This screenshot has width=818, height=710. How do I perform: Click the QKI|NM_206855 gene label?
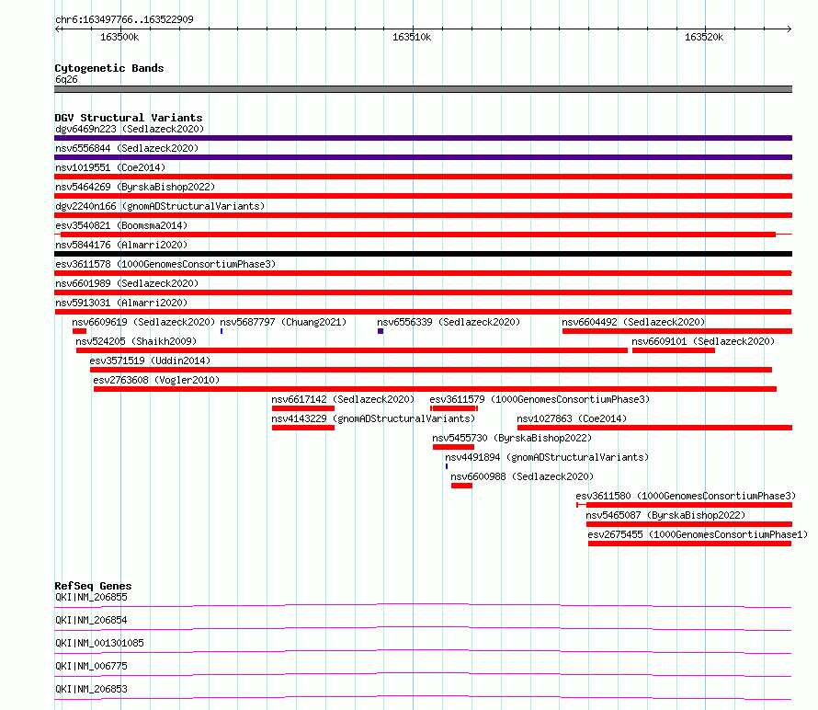pyautogui.click(x=91, y=597)
